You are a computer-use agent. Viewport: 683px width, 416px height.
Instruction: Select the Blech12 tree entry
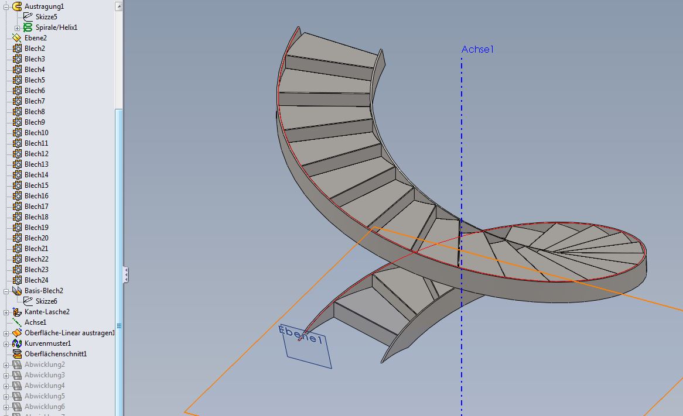point(36,154)
